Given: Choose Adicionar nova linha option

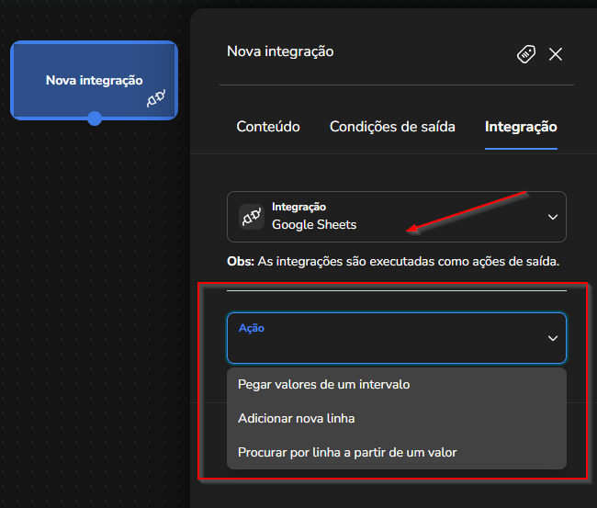Looking at the screenshot, I should tap(397, 419).
